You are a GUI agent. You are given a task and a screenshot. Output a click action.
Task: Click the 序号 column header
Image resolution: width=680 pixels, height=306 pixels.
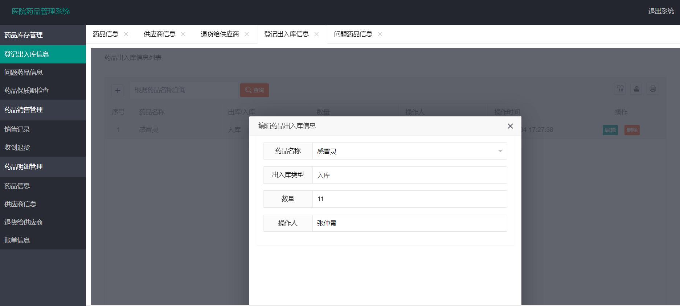click(118, 112)
